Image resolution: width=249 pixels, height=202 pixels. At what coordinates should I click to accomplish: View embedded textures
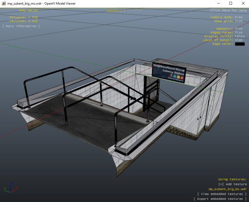222,194
